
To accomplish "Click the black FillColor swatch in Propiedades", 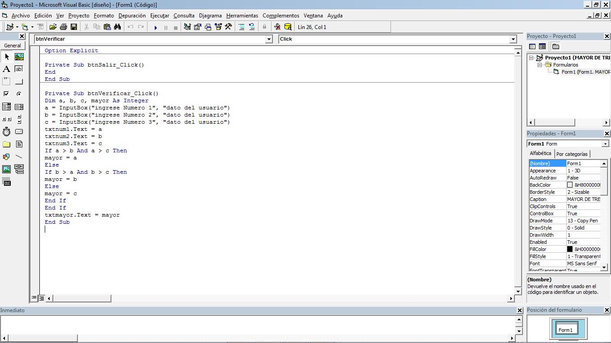I will (569, 249).
